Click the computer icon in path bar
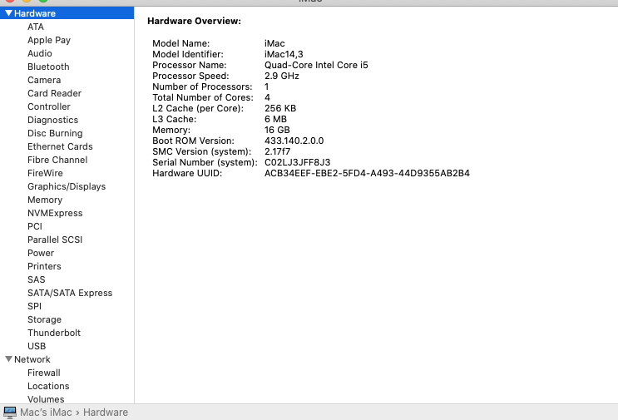This screenshot has height=420, width=618. [10, 413]
